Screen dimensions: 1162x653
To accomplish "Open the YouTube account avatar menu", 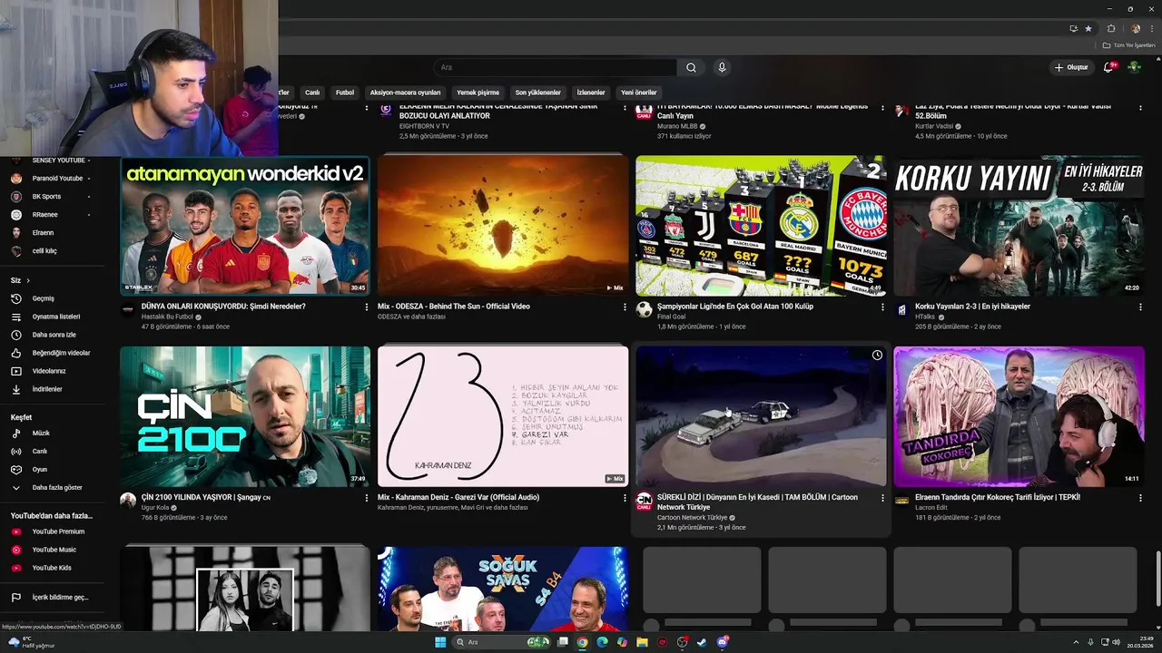I will [1134, 67].
